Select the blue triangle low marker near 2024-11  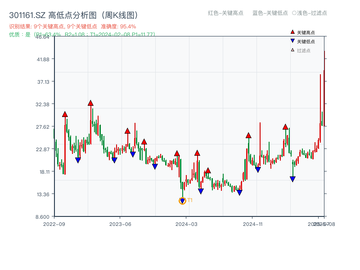click(x=258, y=169)
